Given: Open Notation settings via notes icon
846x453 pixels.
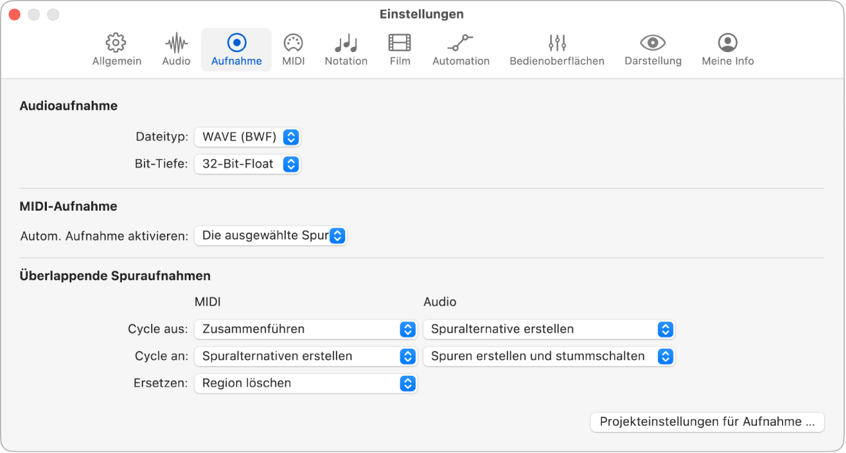Looking at the screenshot, I should click(346, 48).
